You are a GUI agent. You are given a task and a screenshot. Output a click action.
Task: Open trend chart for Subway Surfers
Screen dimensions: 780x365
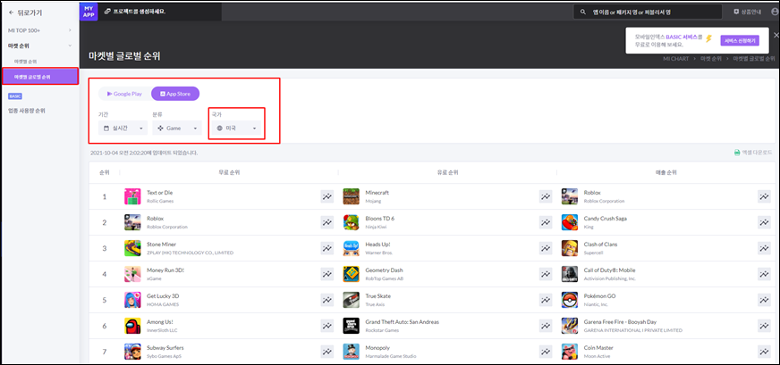click(x=326, y=352)
